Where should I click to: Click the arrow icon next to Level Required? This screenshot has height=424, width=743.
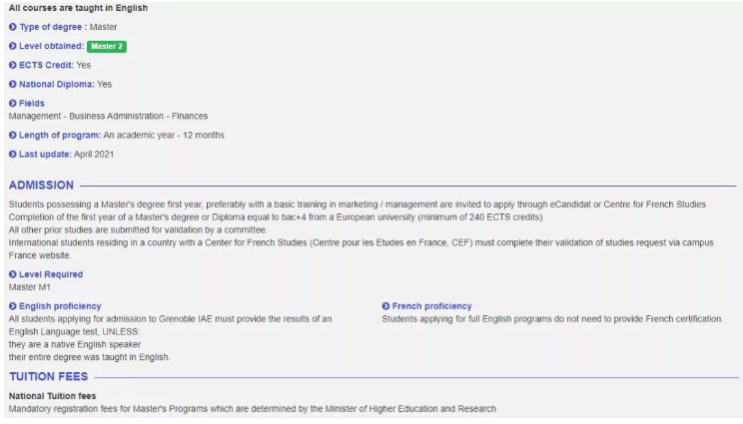[13, 274]
